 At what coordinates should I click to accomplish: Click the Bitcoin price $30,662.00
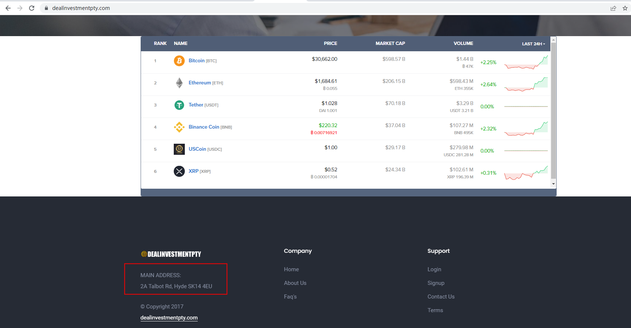tap(324, 59)
